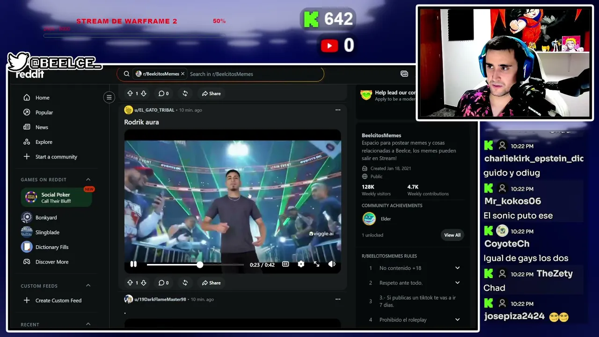Downvote the Rodrik aura post
The width and height of the screenshot is (599, 337).
coord(144,283)
